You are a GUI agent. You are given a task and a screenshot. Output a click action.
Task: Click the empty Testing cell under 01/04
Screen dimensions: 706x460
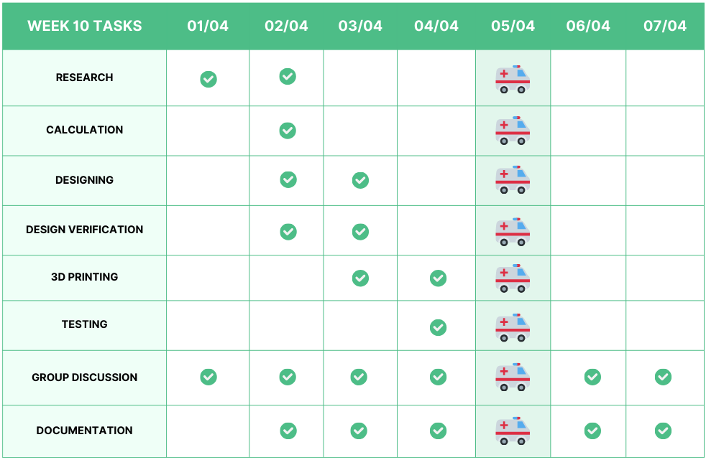click(x=208, y=326)
